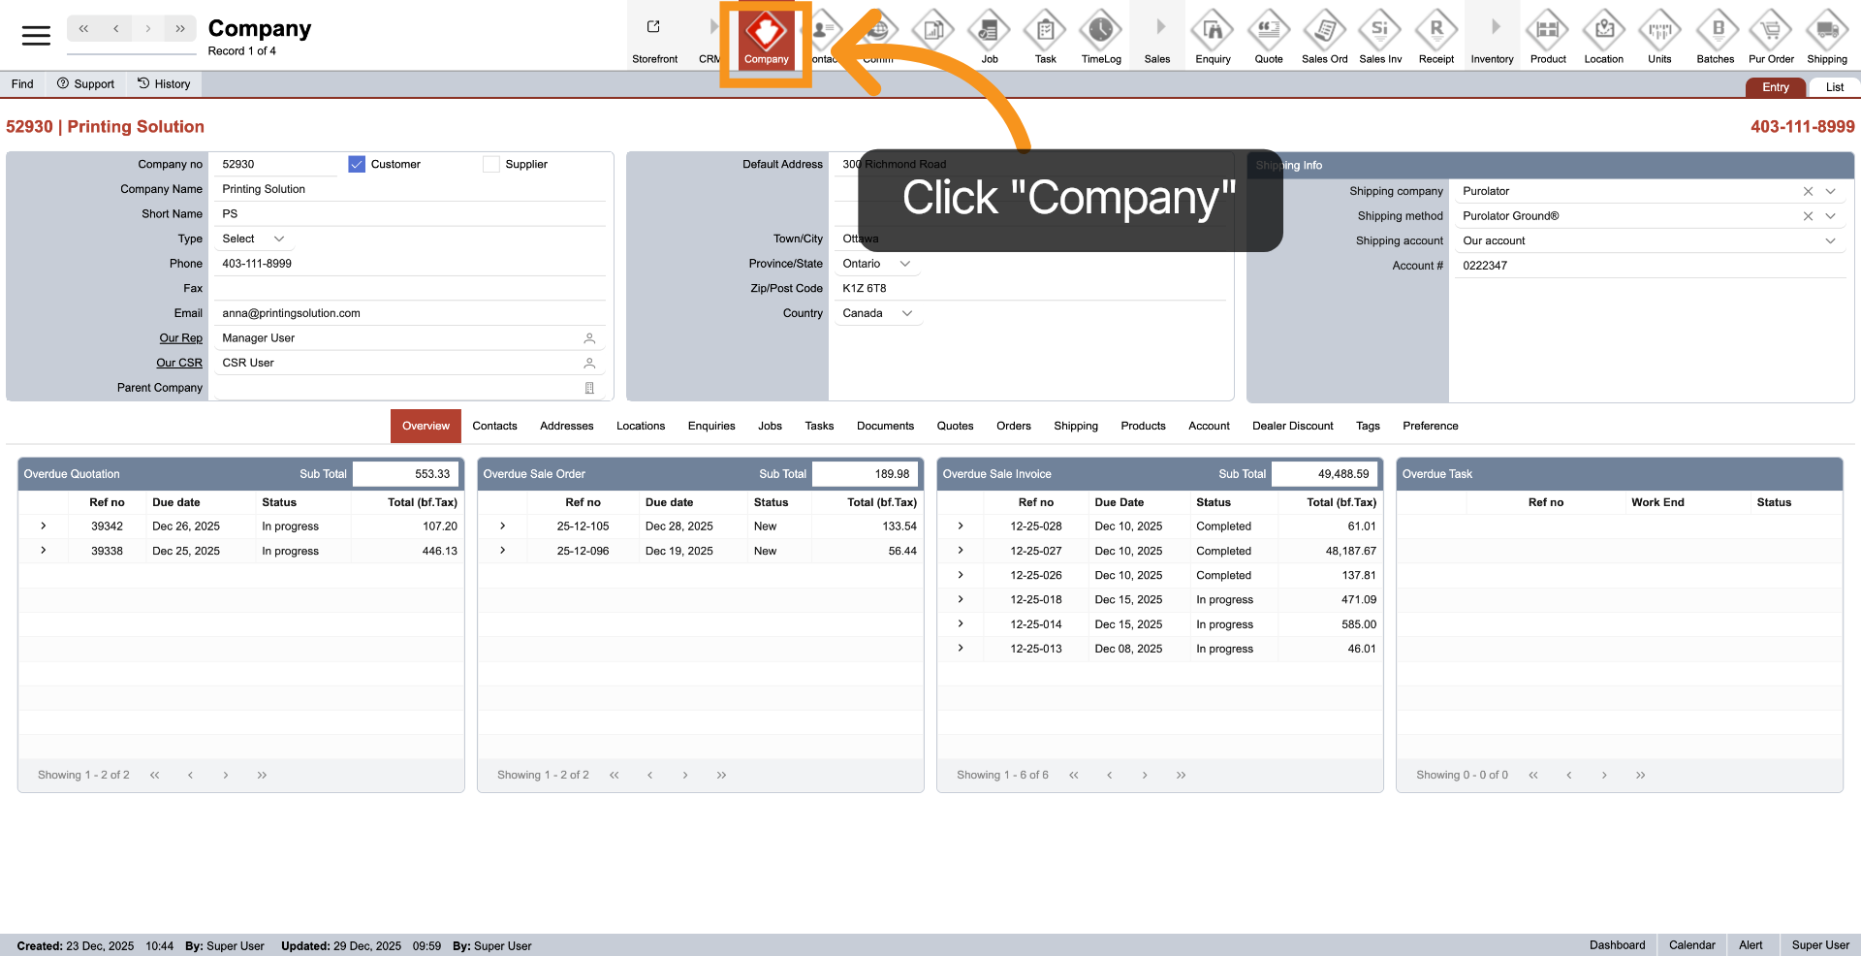Expand the Province/State Ontario dropdown
1861x956 pixels.
coord(877,264)
